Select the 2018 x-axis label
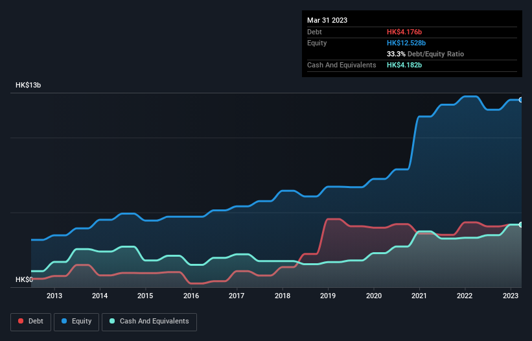 coord(283,296)
